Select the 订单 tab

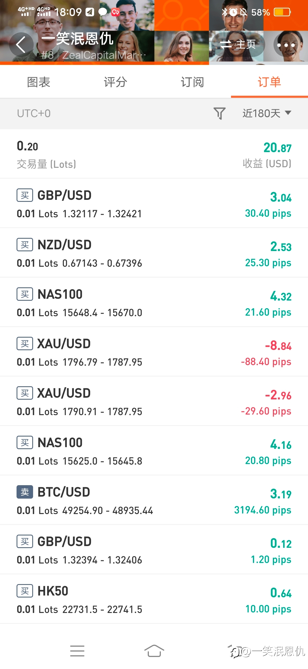coord(269,82)
